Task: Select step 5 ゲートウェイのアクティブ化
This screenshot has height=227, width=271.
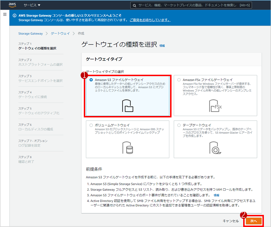Action: pyautogui.click(x=39, y=113)
